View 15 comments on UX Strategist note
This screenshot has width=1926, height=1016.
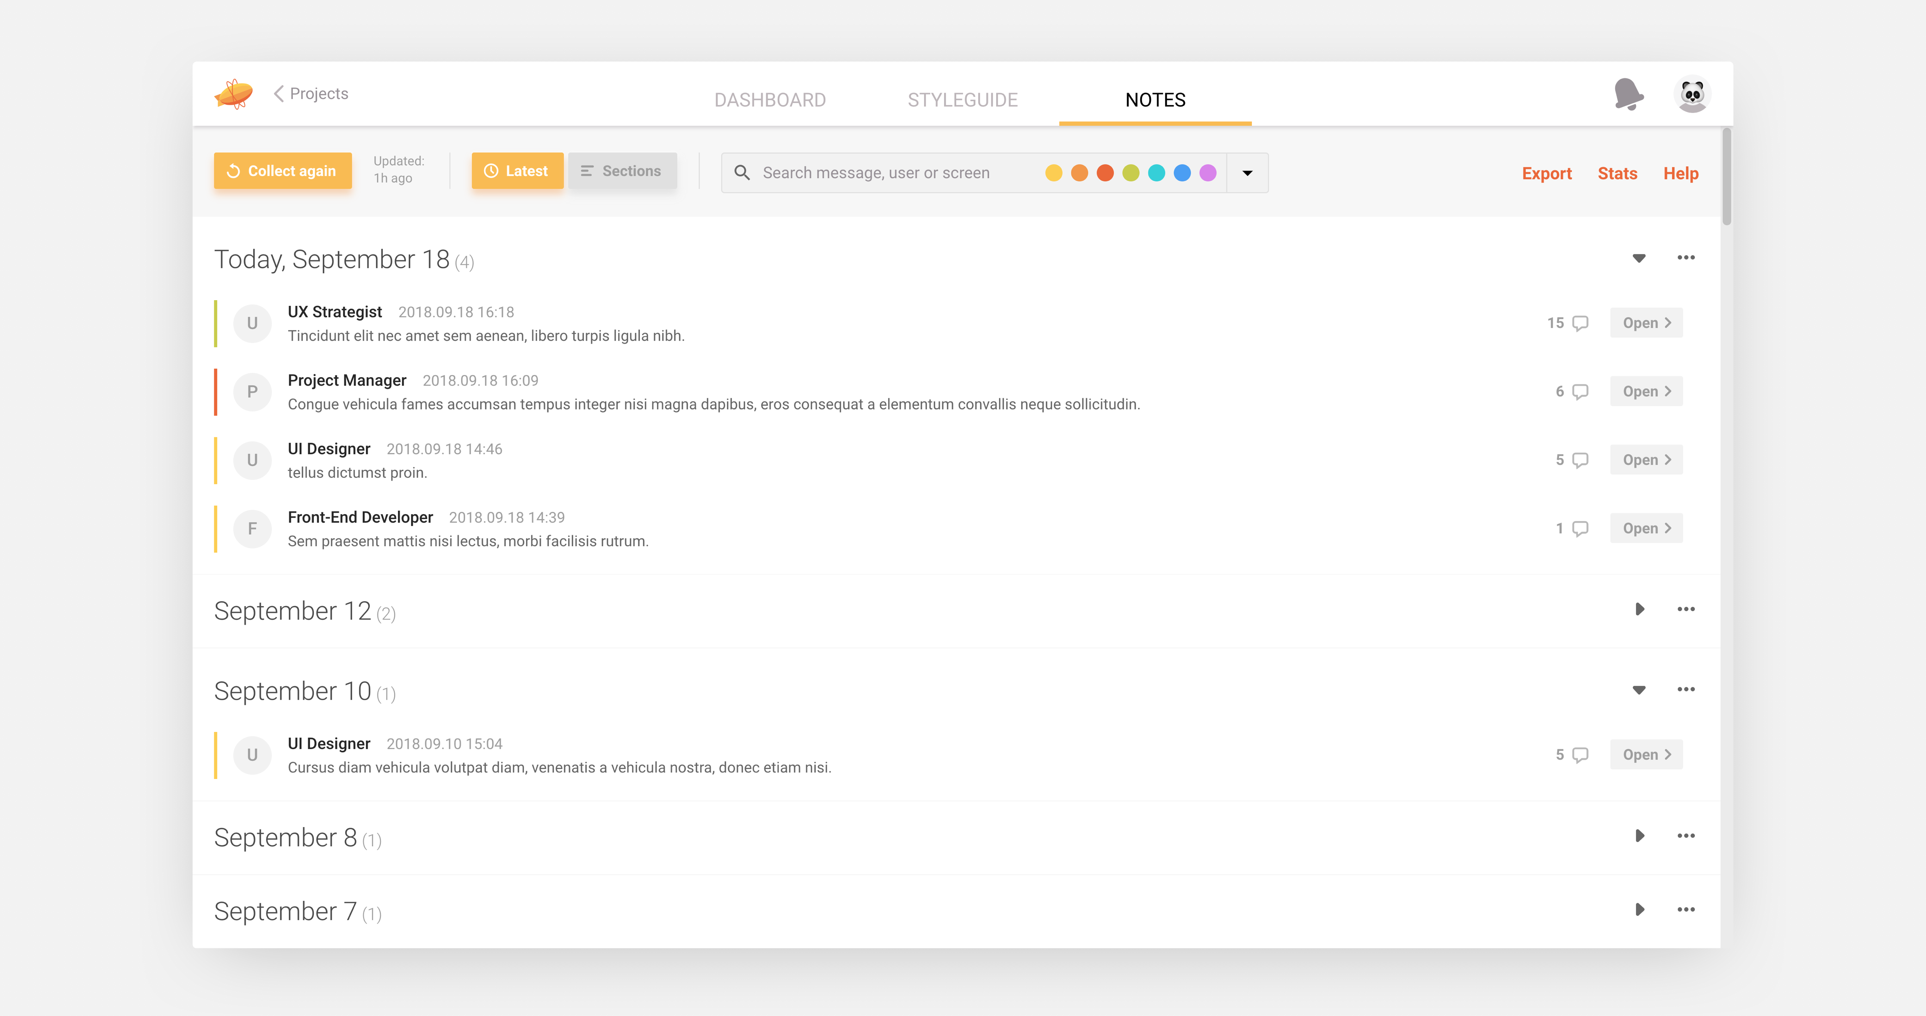click(1568, 323)
